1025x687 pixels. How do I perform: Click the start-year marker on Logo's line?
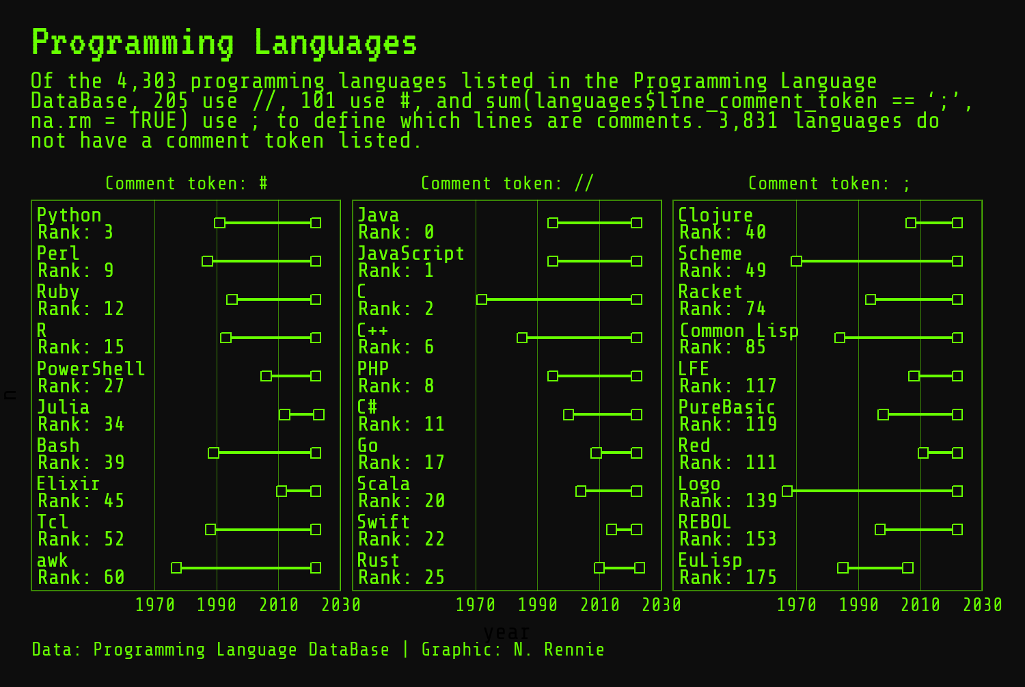[x=787, y=491]
